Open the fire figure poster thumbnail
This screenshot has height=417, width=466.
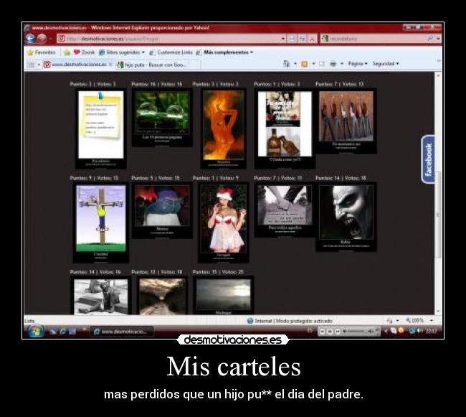tap(224, 128)
